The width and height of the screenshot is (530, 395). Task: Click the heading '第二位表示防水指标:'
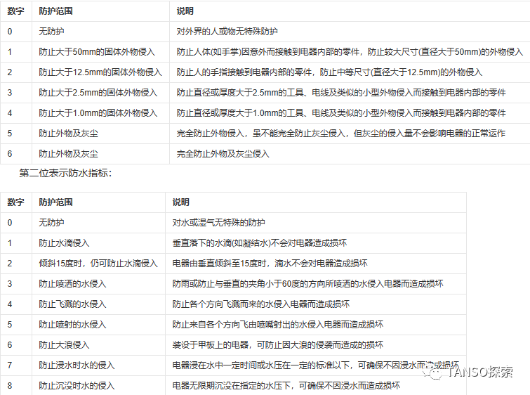pos(65,173)
